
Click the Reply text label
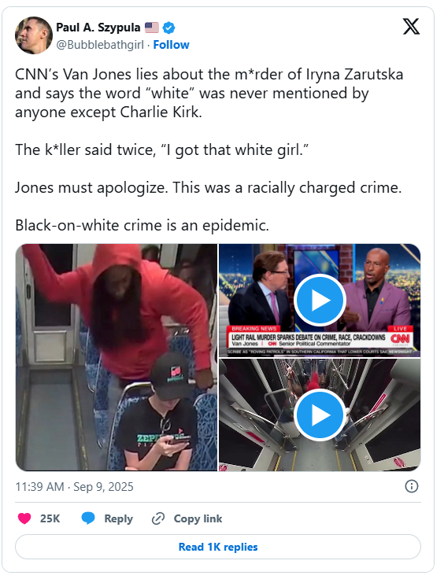[x=118, y=518]
